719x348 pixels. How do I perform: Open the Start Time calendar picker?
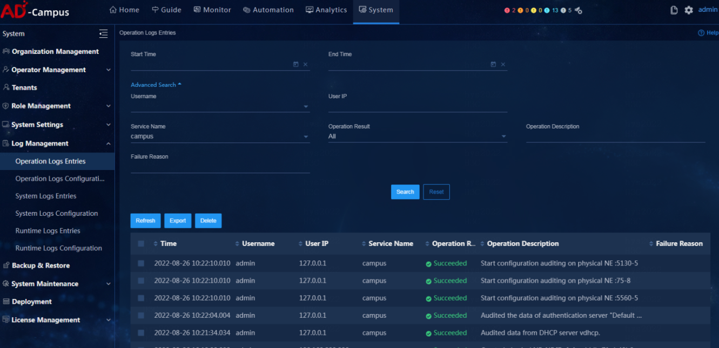point(295,64)
